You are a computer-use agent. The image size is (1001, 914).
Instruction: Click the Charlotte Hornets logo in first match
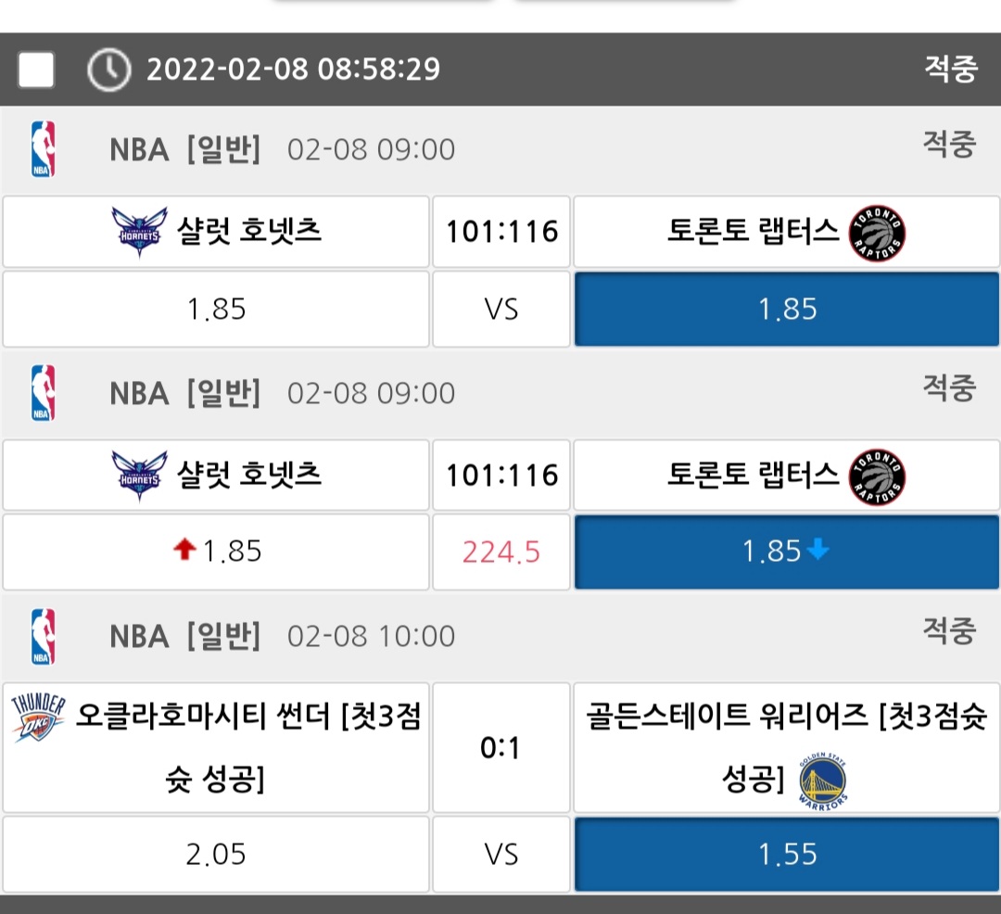click(139, 231)
